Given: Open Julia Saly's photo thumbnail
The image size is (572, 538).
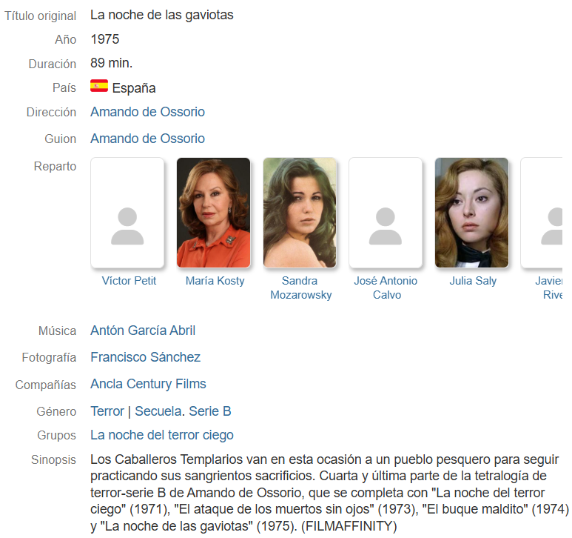Looking at the screenshot, I should click(471, 213).
